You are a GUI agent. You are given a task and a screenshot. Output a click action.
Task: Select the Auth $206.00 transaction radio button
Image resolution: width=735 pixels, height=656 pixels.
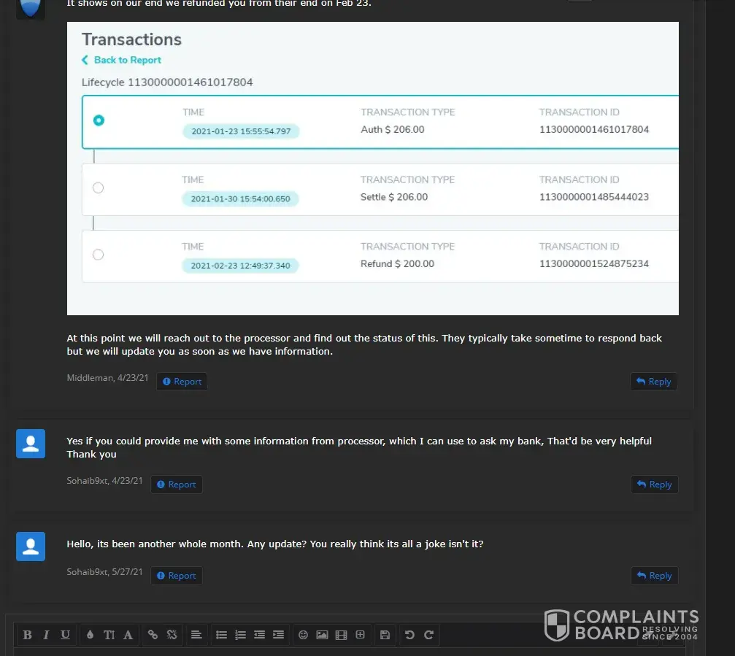click(x=99, y=120)
